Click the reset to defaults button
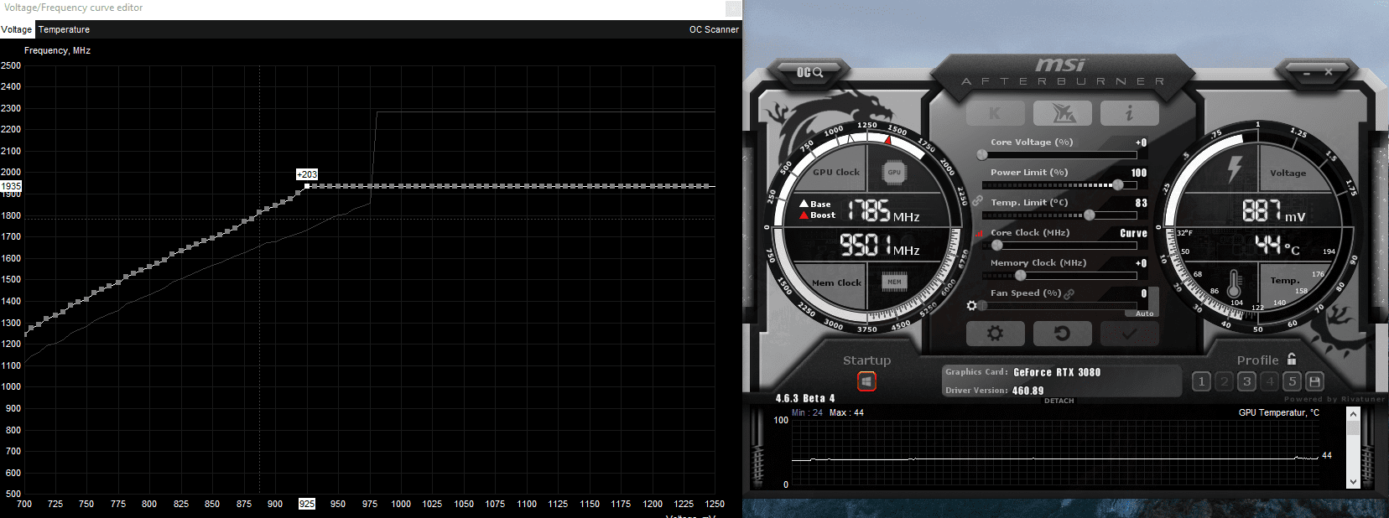This screenshot has height=518, width=1389. point(1062,334)
